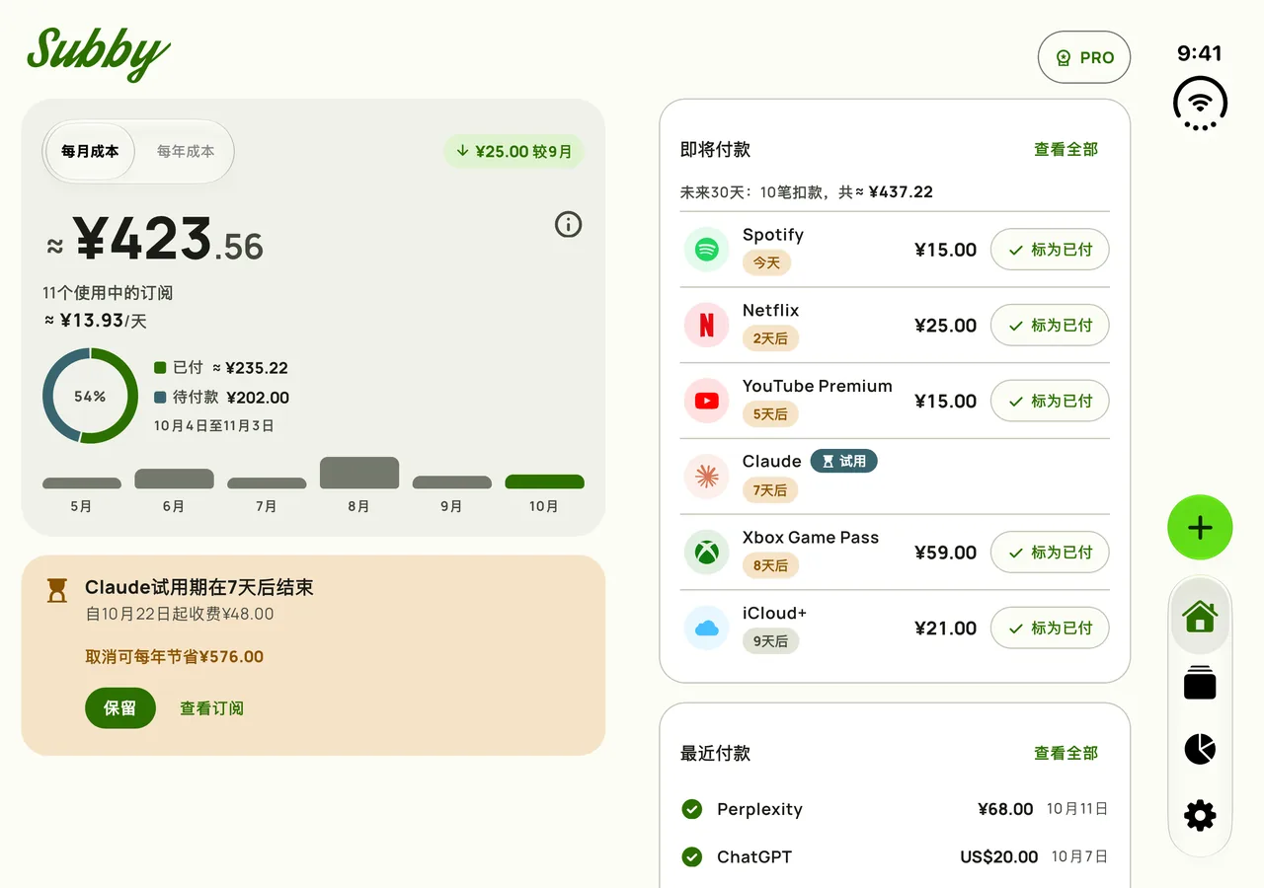The height and width of the screenshot is (888, 1264).
Task: Open the PRO badge button
Action: click(1084, 57)
